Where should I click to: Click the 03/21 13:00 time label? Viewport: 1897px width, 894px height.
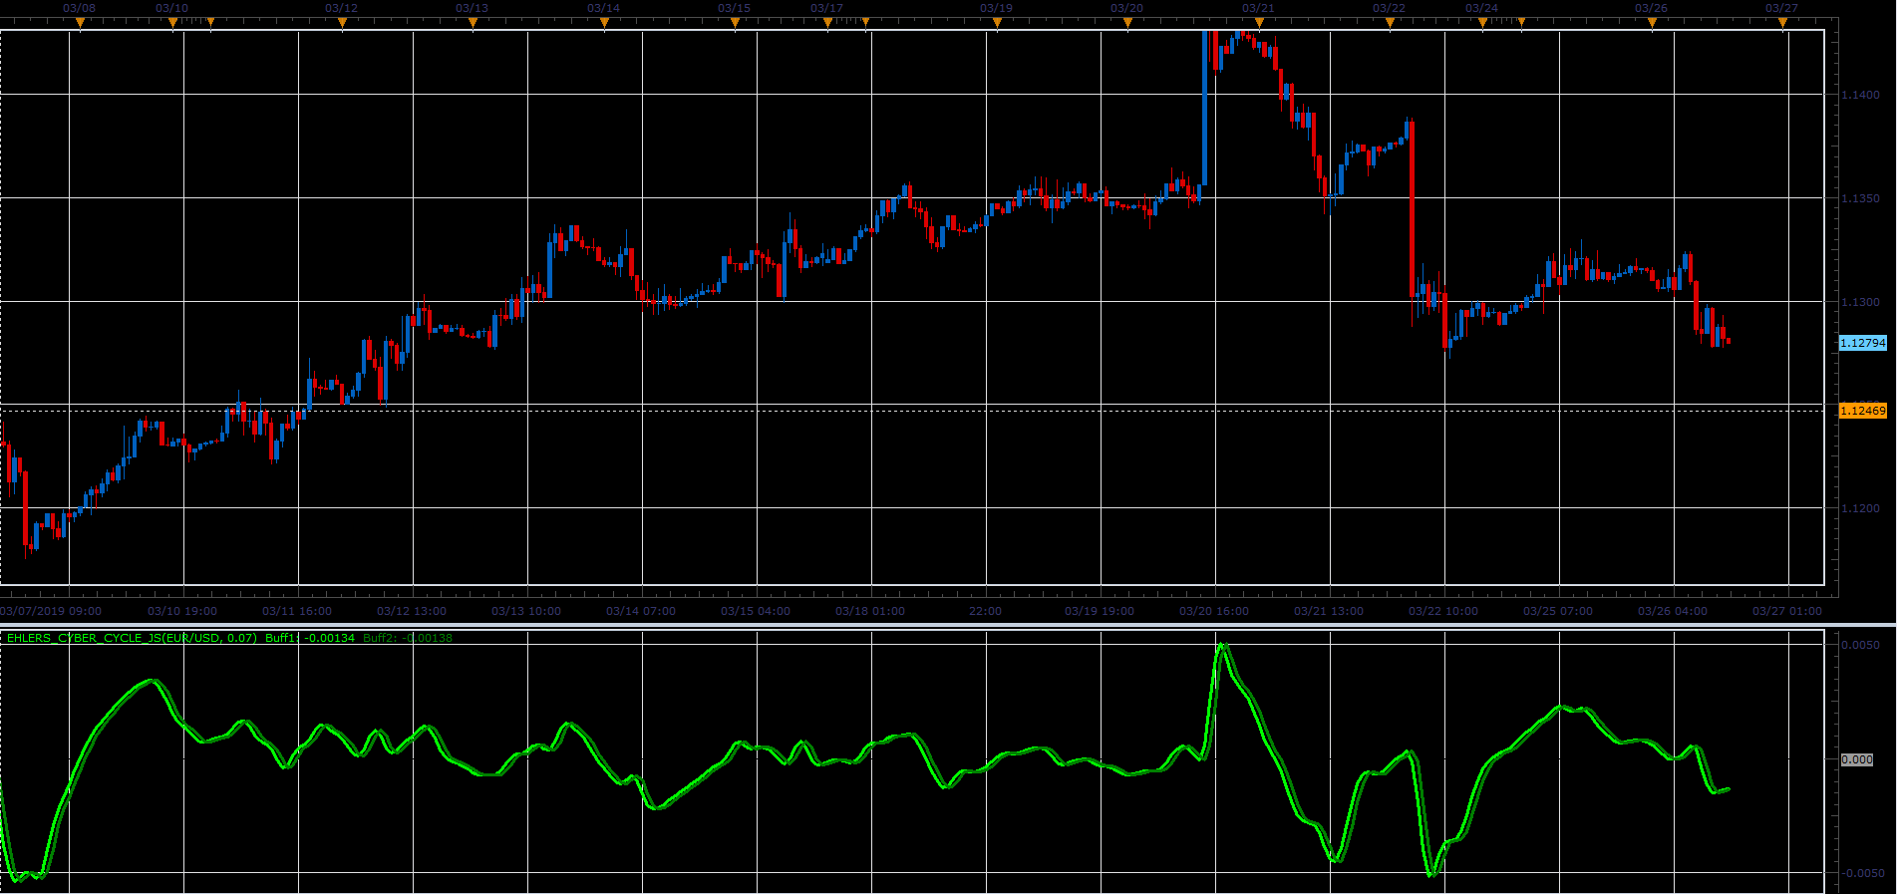[1329, 611]
